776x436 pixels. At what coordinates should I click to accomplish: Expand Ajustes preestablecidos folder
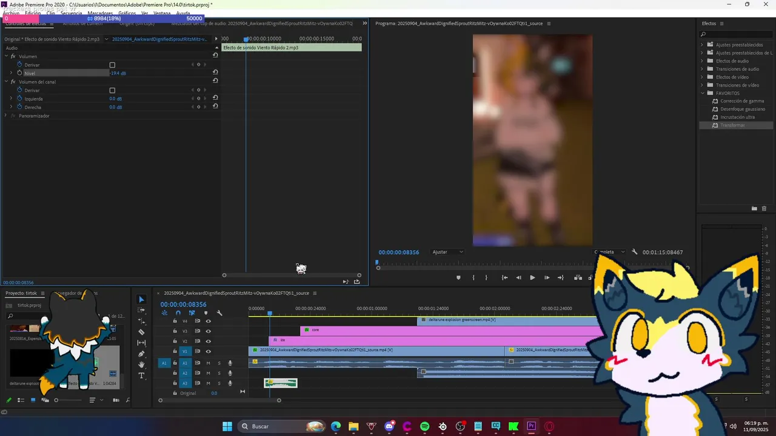(702, 45)
